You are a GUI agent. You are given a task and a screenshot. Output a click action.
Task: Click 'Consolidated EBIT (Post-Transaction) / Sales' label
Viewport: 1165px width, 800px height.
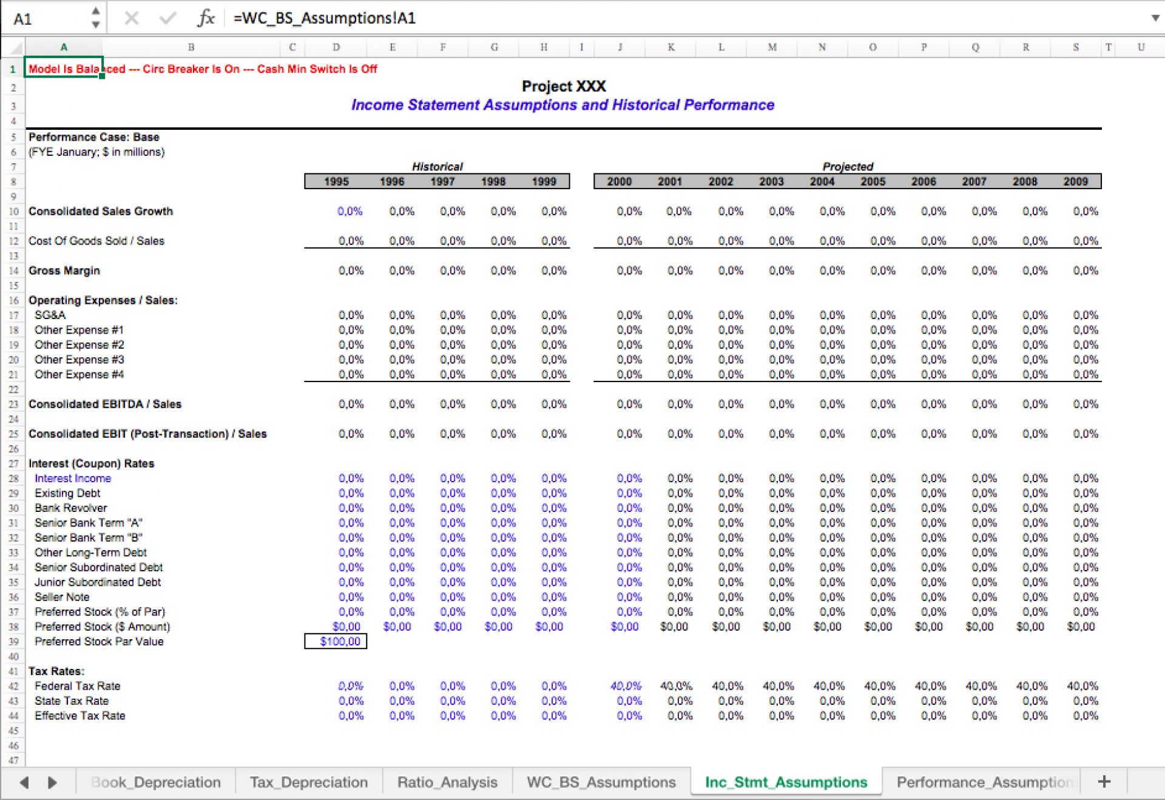(x=147, y=434)
